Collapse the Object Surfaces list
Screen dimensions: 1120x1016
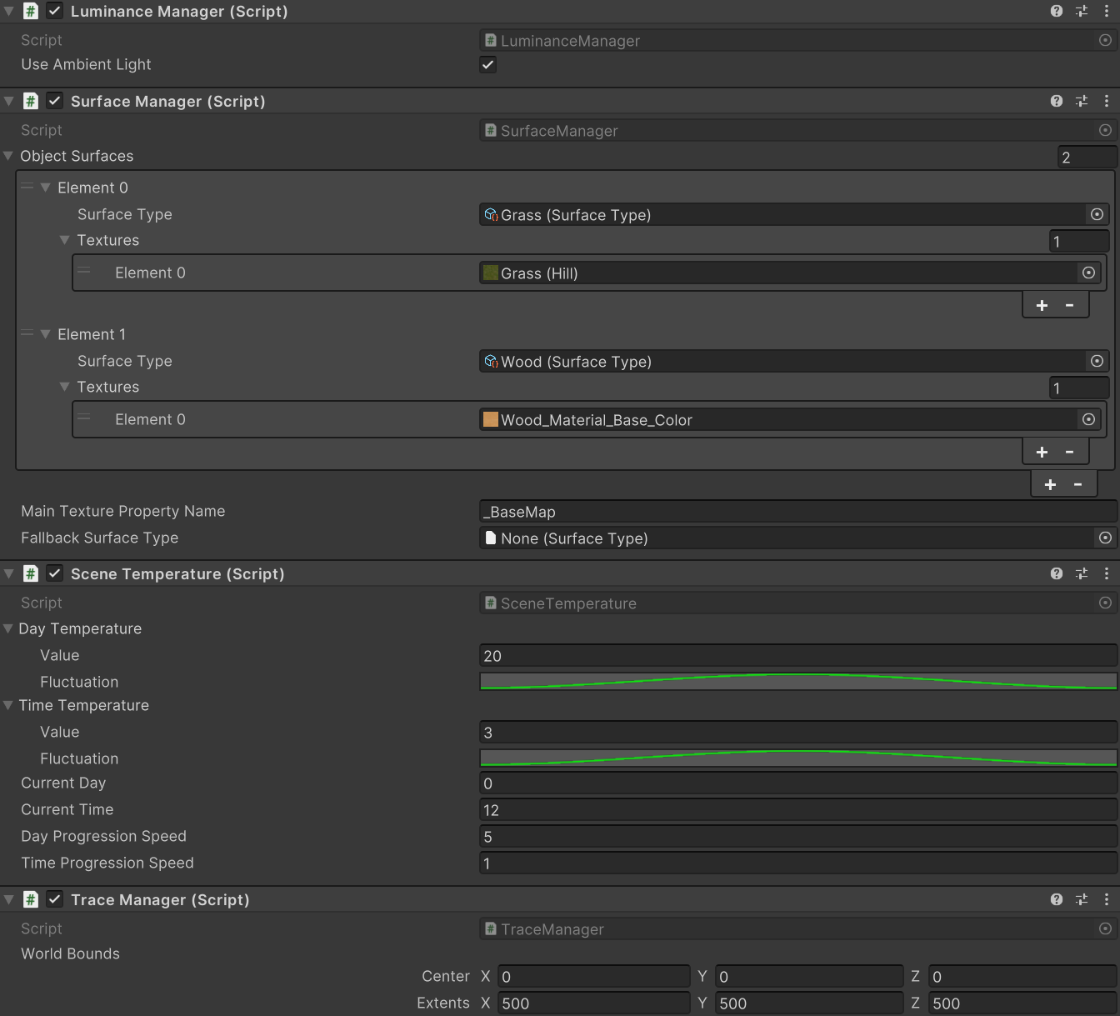8,156
